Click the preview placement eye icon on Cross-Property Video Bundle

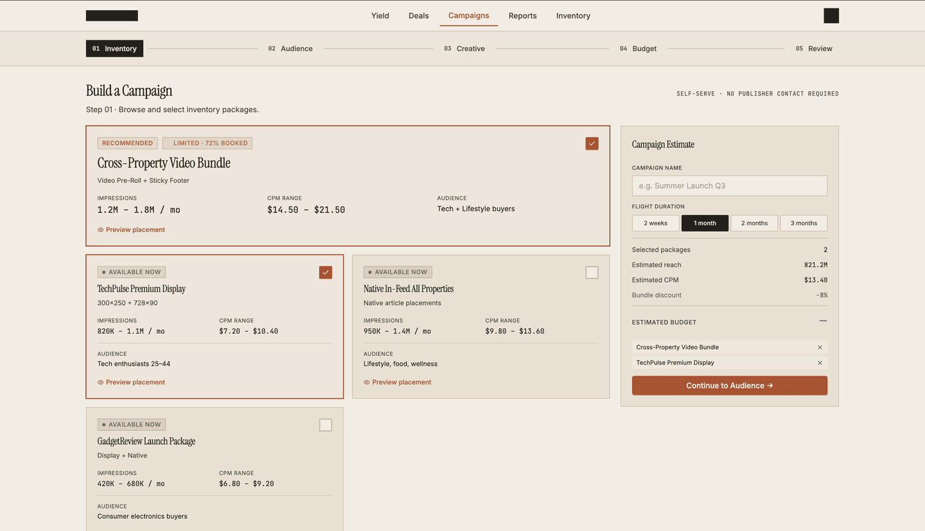tap(101, 229)
